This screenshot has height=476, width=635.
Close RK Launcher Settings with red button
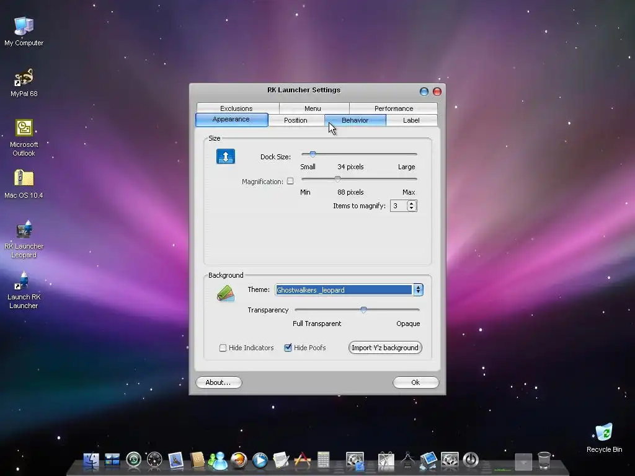tap(437, 92)
